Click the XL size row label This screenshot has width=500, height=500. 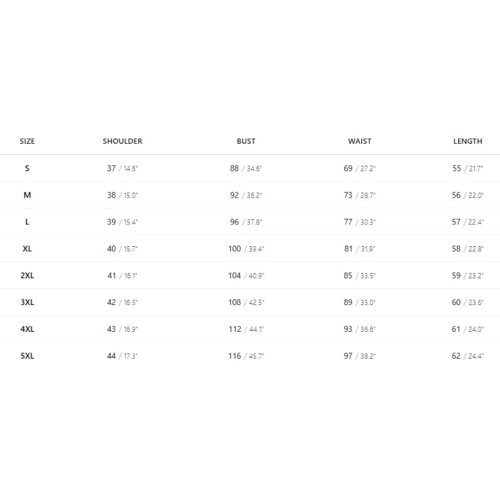(27, 249)
